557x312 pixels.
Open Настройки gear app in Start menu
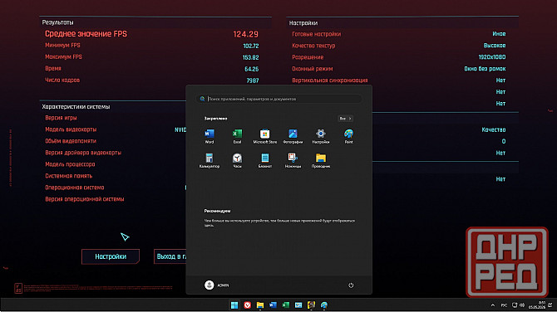pyautogui.click(x=320, y=136)
